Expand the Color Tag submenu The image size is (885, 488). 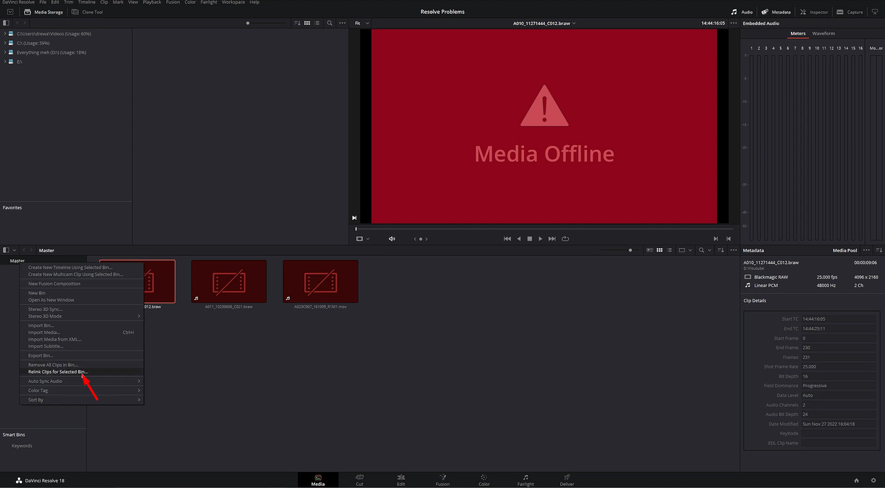coord(81,391)
